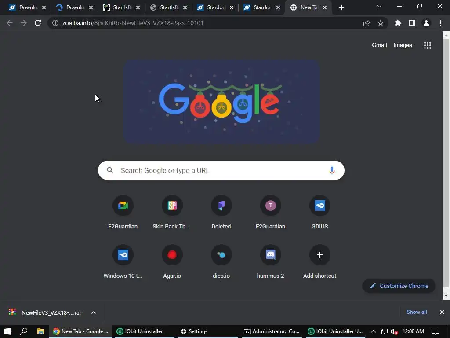The height and width of the screenshot is (338, 450).
Task: Click the Search Google or type a URL box
Action: point(221,170)
